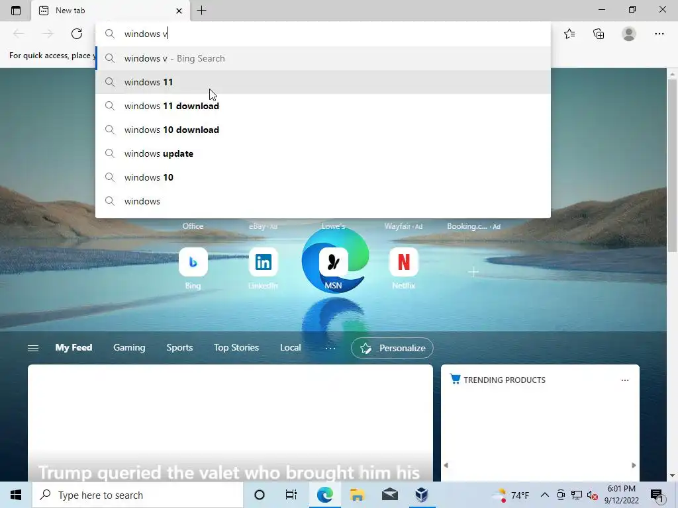The image size is (678, 508).
Task: Pick the 'windows update' suggestion
Action: pos(323,153)
